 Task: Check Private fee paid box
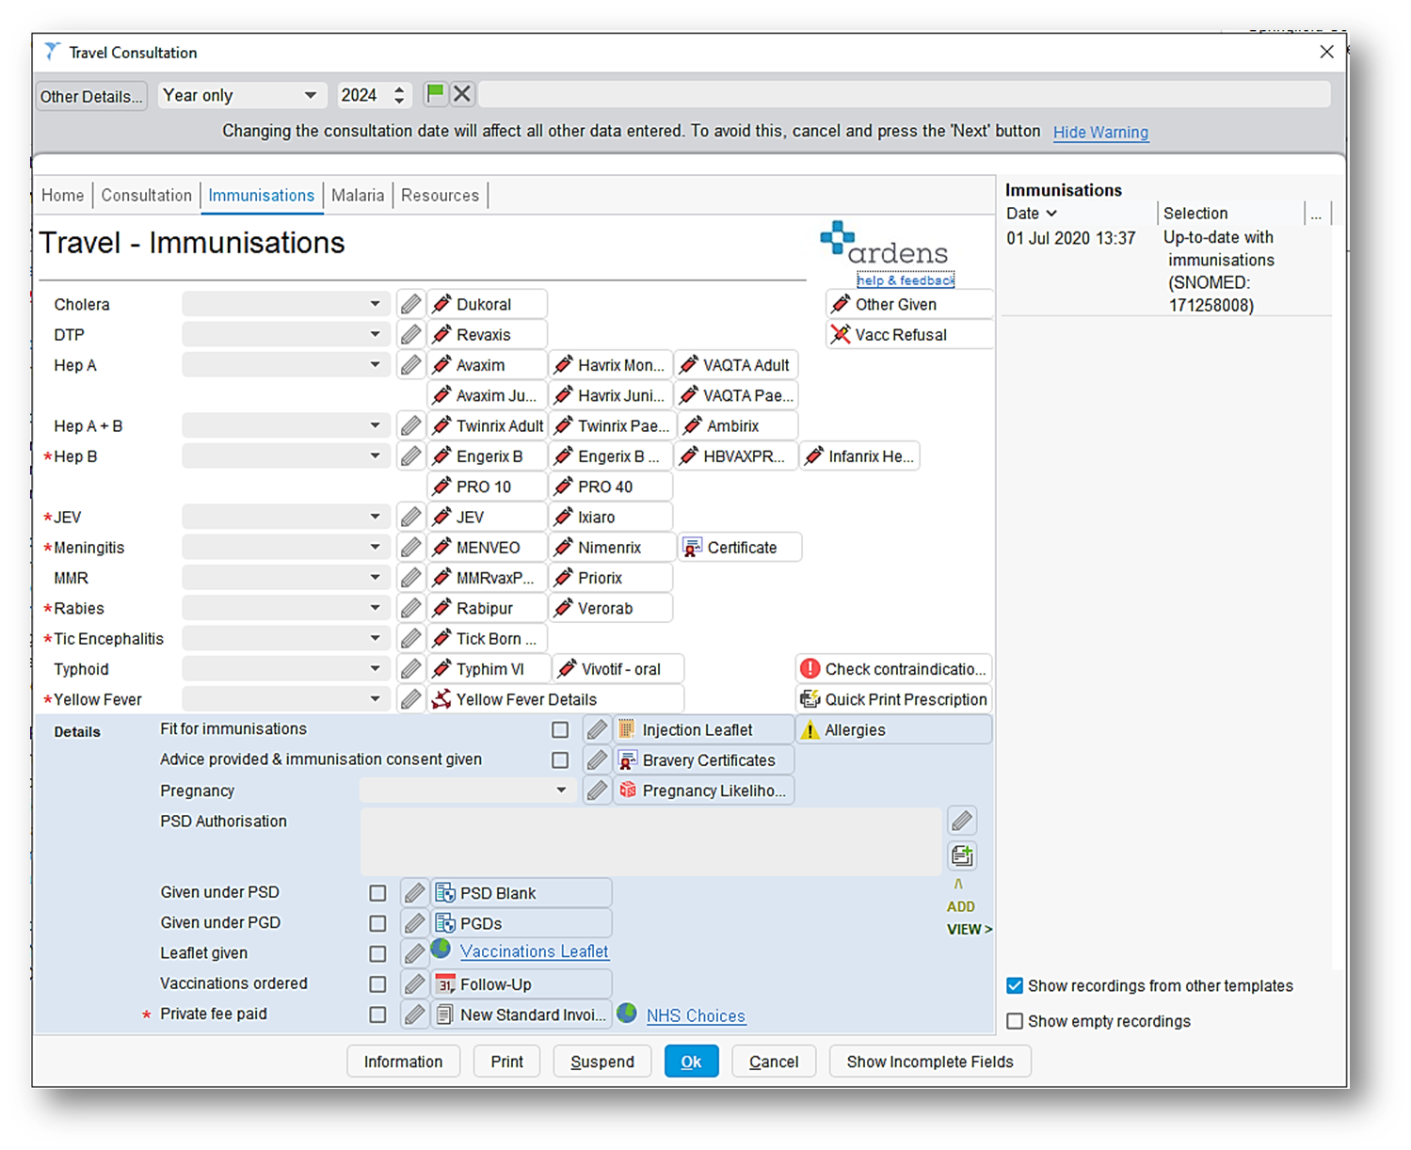point(377,1014)
